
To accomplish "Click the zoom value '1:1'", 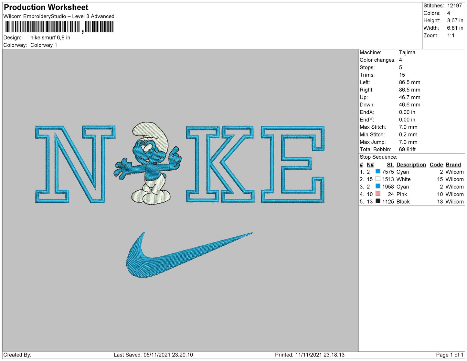I will pyautogui.click(x=451, y=35).
